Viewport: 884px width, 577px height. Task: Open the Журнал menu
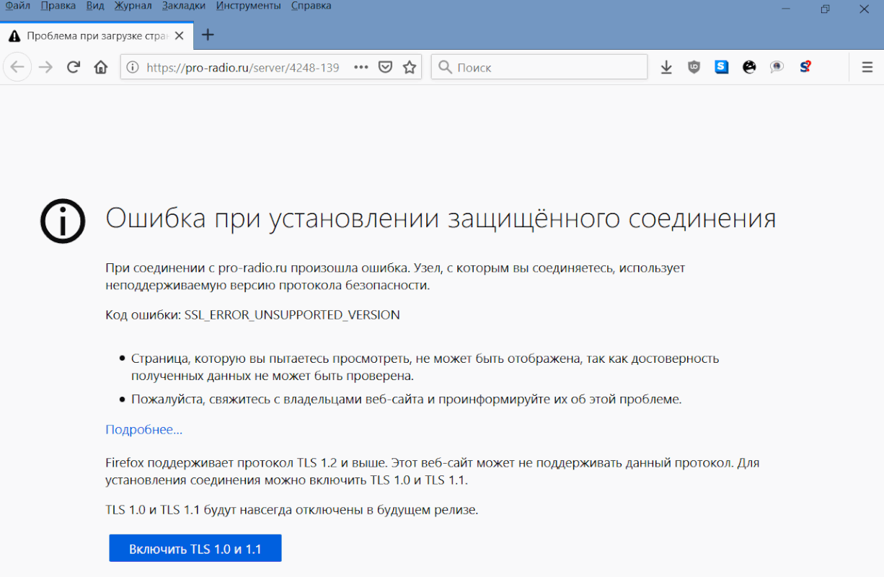[x=133, y=6]
